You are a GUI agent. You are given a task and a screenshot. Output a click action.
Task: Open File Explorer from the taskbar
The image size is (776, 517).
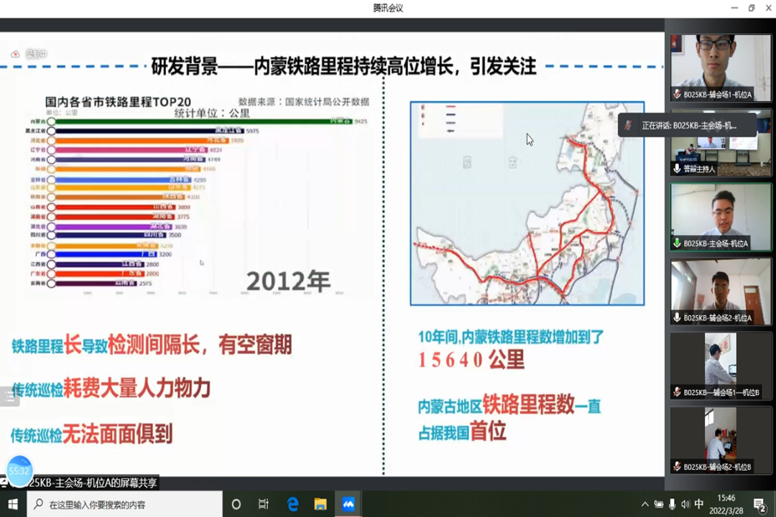pyautogui.click(x=320, y=504)
